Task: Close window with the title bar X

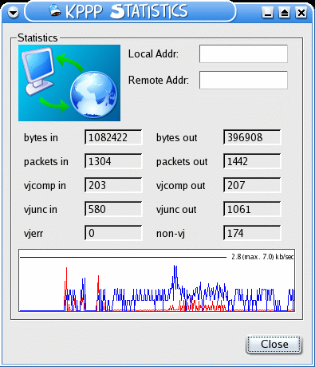Action: 301,13
